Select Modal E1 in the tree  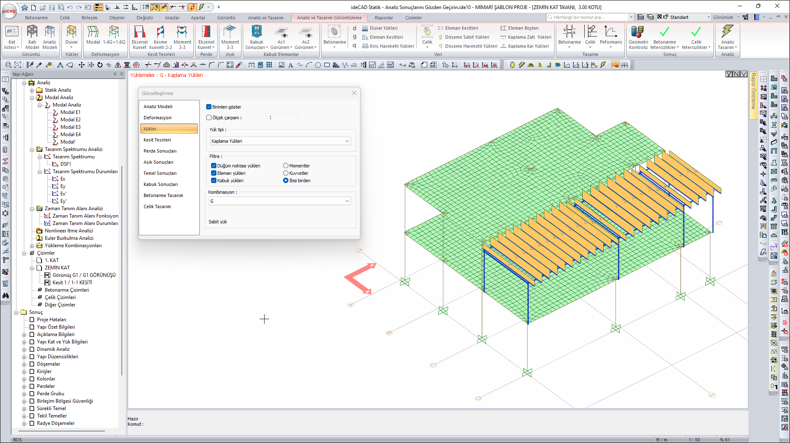70,112
